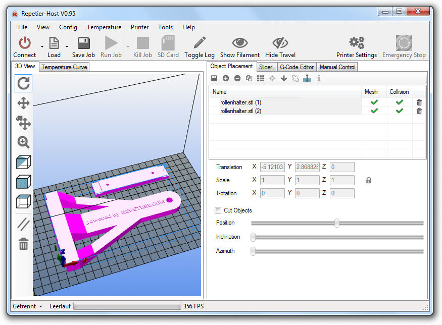Toggle Show Filament eye icon
This screenshot has width=442, height=325.
(240, 43)
